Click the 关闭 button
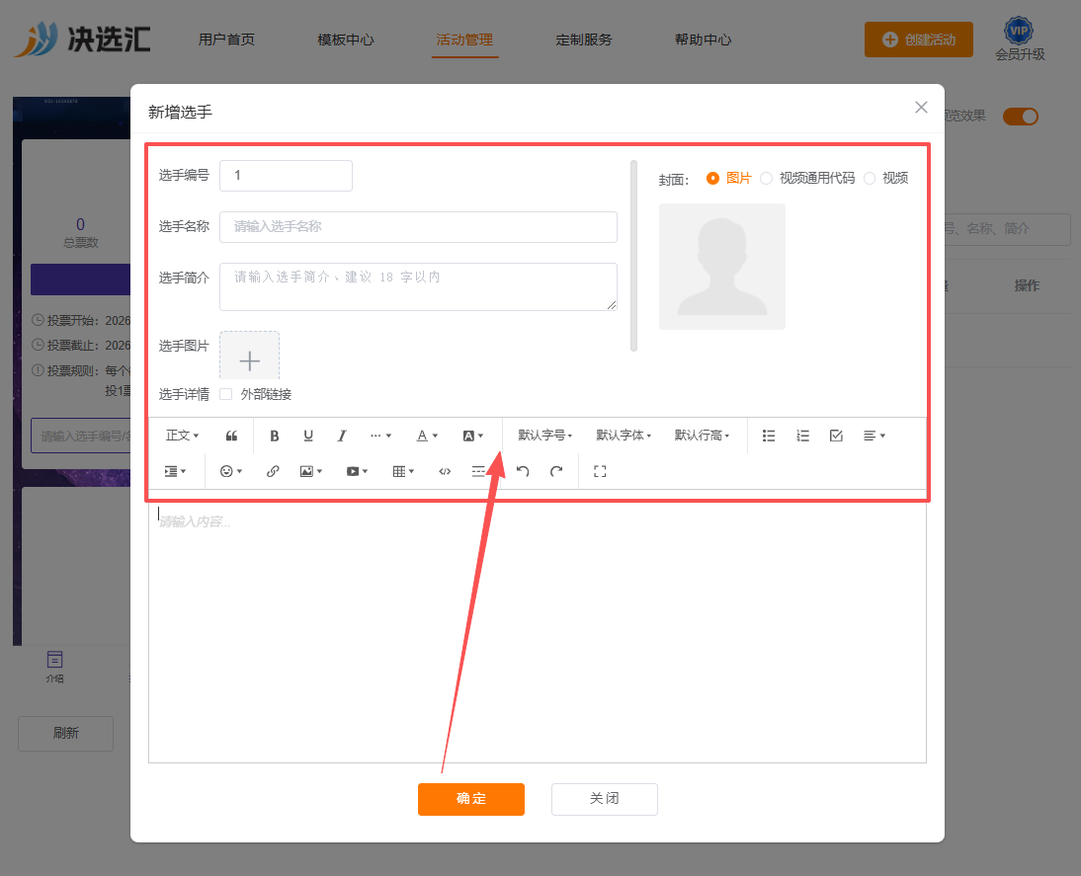 click(605, 799)
